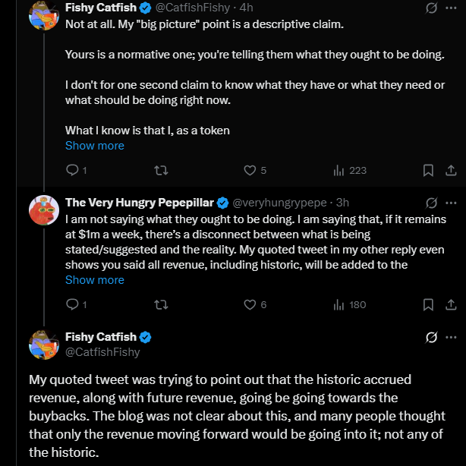Viewport: 466px width, 466px height.
Task: Share Fishy Catfish's first tweet
Action: pyautogui.click(x=449, y=170)
